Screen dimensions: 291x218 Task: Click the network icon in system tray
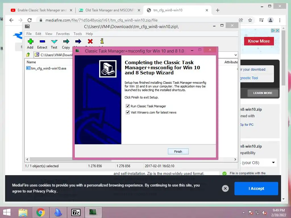[x=257, y=213]
